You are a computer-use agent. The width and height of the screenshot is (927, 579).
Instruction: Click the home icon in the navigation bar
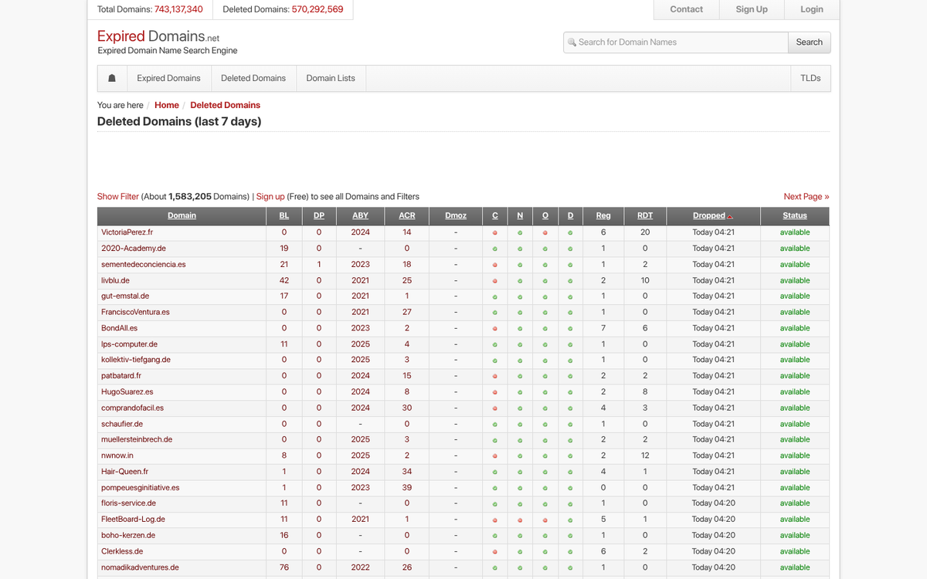[111, 78]
